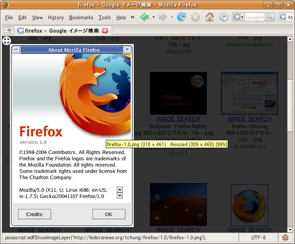This screenshot has width=295, height=244.
Task: Click the user agent scroll up arrow
Action: coord(120,189)
